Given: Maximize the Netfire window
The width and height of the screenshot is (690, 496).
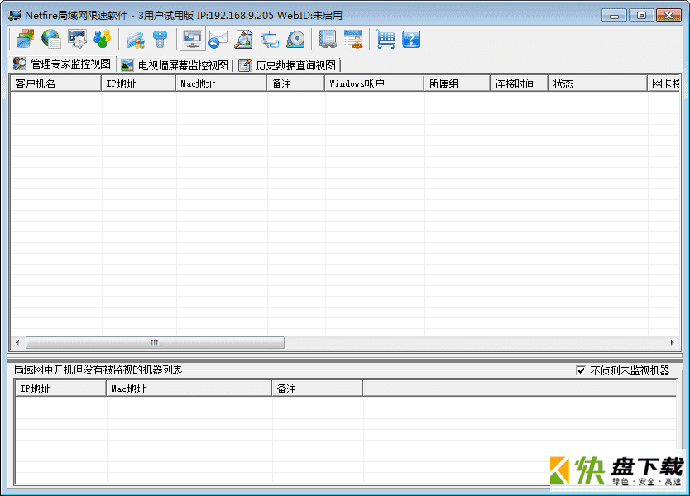Looking at the screenshot, I should click(641, 16).
